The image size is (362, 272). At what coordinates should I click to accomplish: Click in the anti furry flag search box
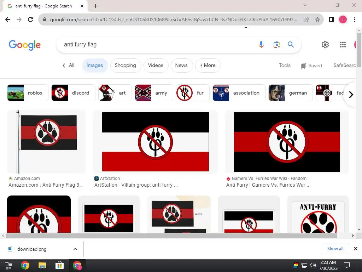point(157,44)
